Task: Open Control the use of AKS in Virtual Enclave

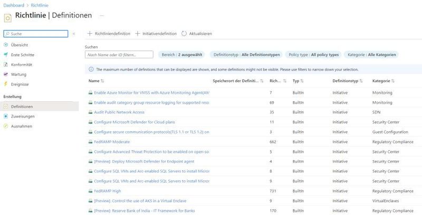Action: (x=140, y=201)
